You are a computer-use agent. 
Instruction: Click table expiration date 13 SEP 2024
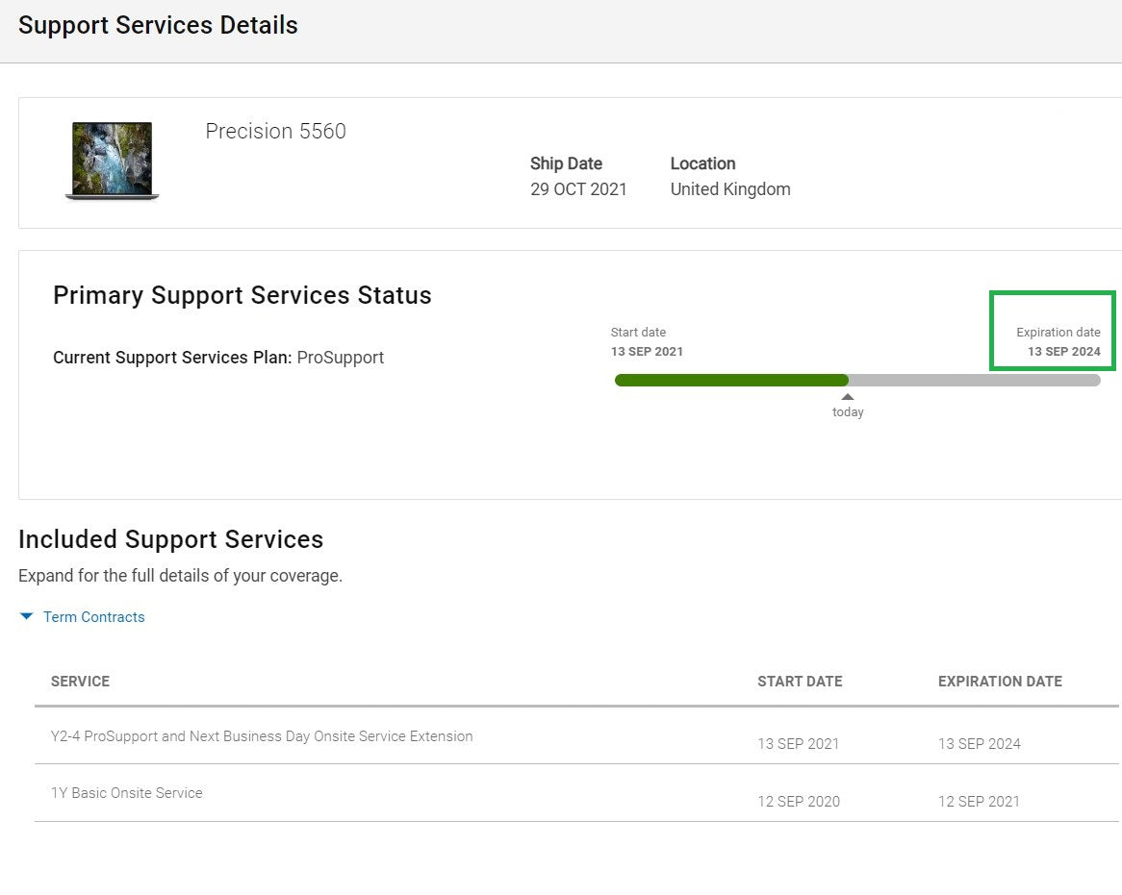pyautogui.click(x=980, y=744)
